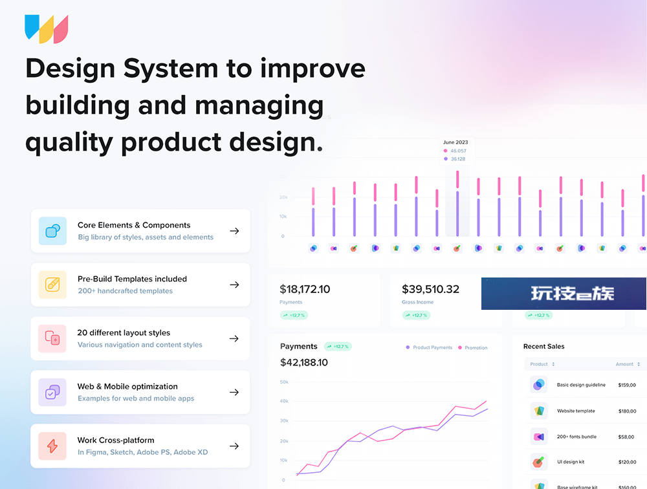Image resolution: width=647 pixels, height=489 pixels.
Task: Click the $58,00 amount cell
Action: (x=626, y=437)
